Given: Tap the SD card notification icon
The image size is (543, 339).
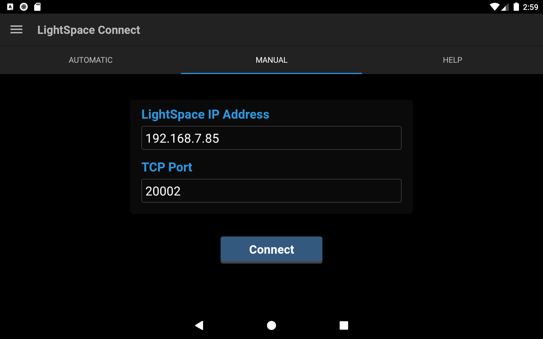Looking at the screenshot, I should 37,7.
